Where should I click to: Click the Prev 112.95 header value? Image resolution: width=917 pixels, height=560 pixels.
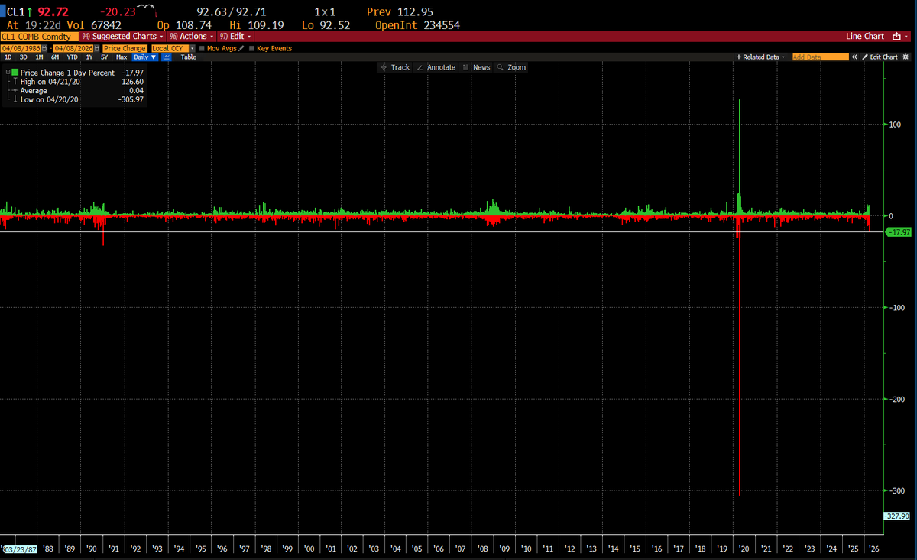tap(400, 11)
